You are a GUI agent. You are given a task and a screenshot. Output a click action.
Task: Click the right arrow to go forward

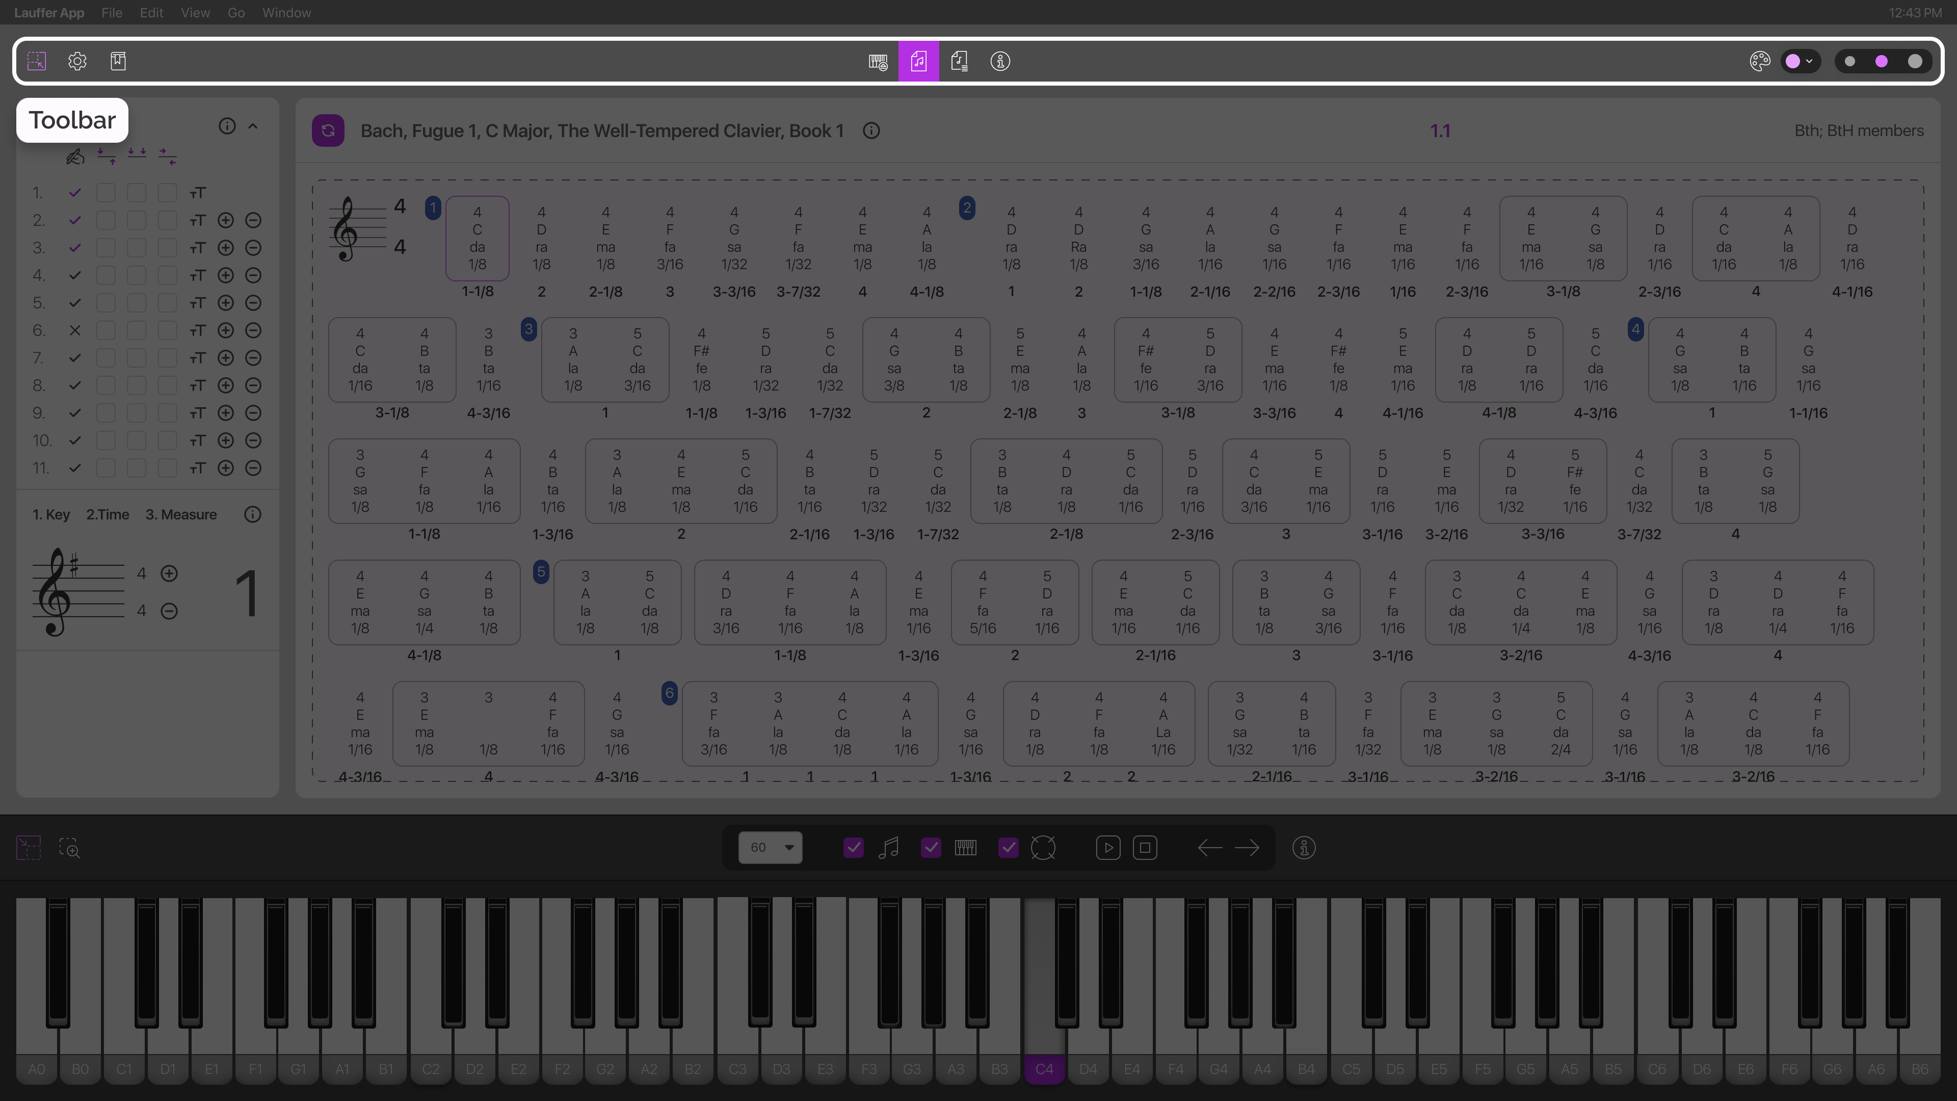pyautogui.click(x=1248, y=848)
